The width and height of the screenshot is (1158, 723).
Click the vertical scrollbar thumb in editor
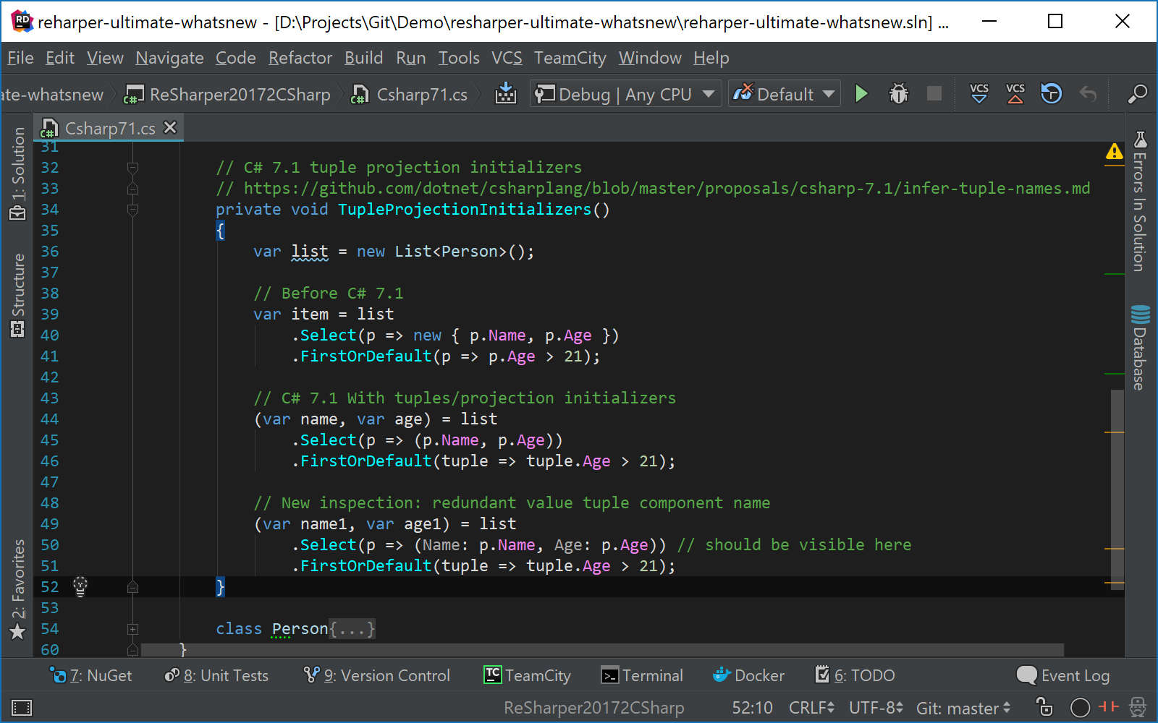[1117, 488]
